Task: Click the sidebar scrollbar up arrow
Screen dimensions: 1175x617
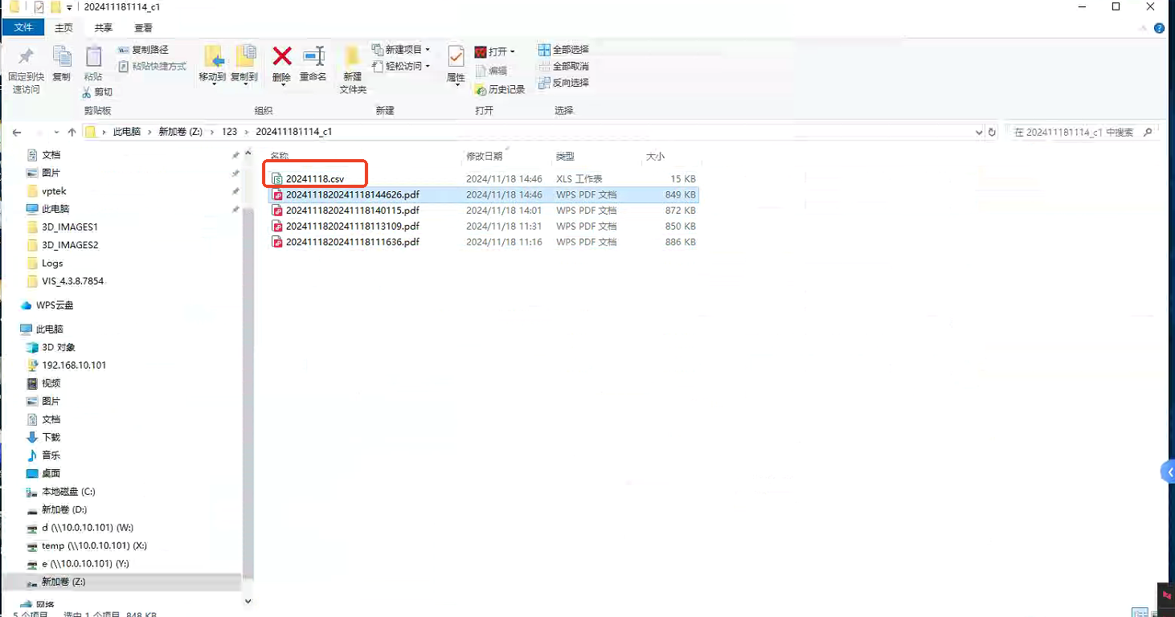Action: (248, 153)
